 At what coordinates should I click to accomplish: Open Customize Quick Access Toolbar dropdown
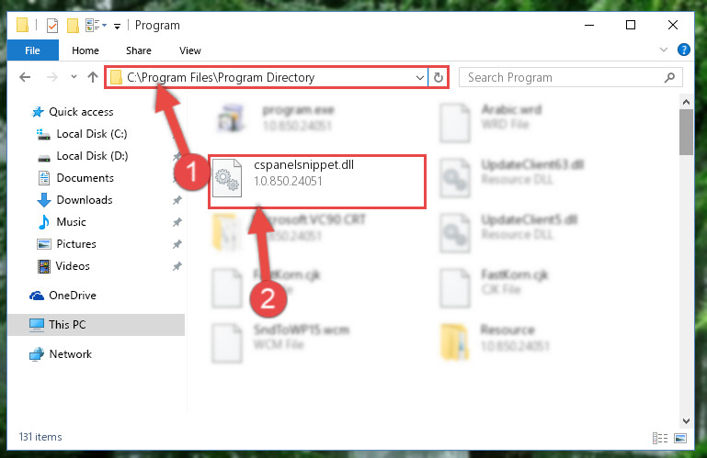point(118,26)
